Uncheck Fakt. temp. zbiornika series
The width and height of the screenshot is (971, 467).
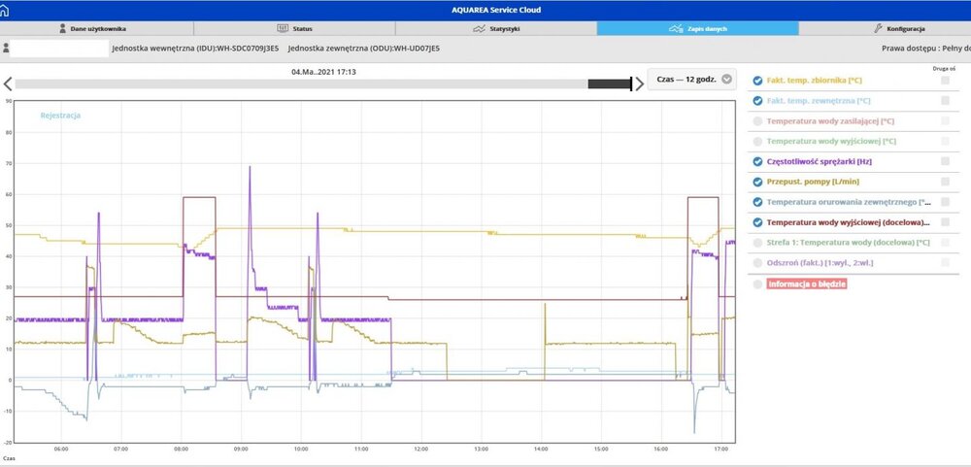click(757, 80)
